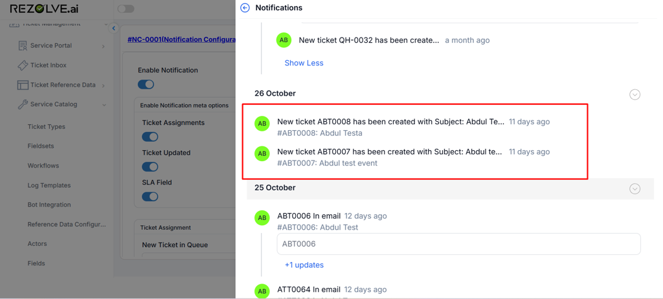Collapse the 26 October notification group

[635, 94]
